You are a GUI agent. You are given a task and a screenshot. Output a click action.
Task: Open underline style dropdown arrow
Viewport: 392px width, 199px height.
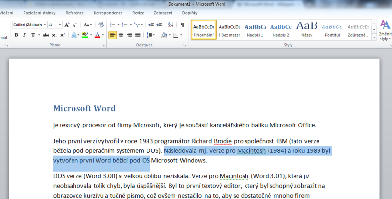click(39, 35)
